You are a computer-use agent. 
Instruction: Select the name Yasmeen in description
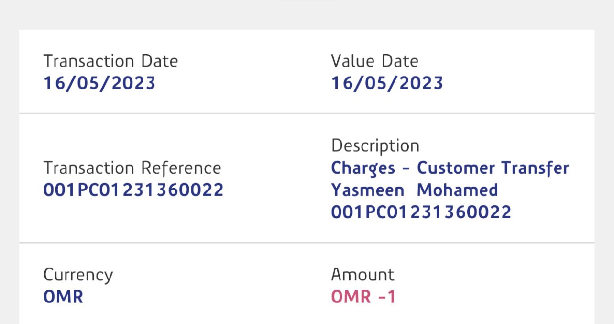tap(367, 190)
